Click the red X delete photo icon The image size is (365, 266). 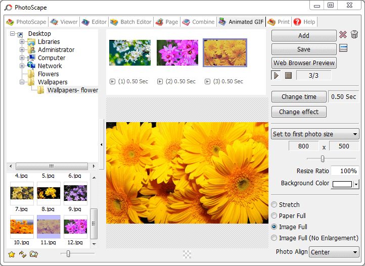point(343,35)
